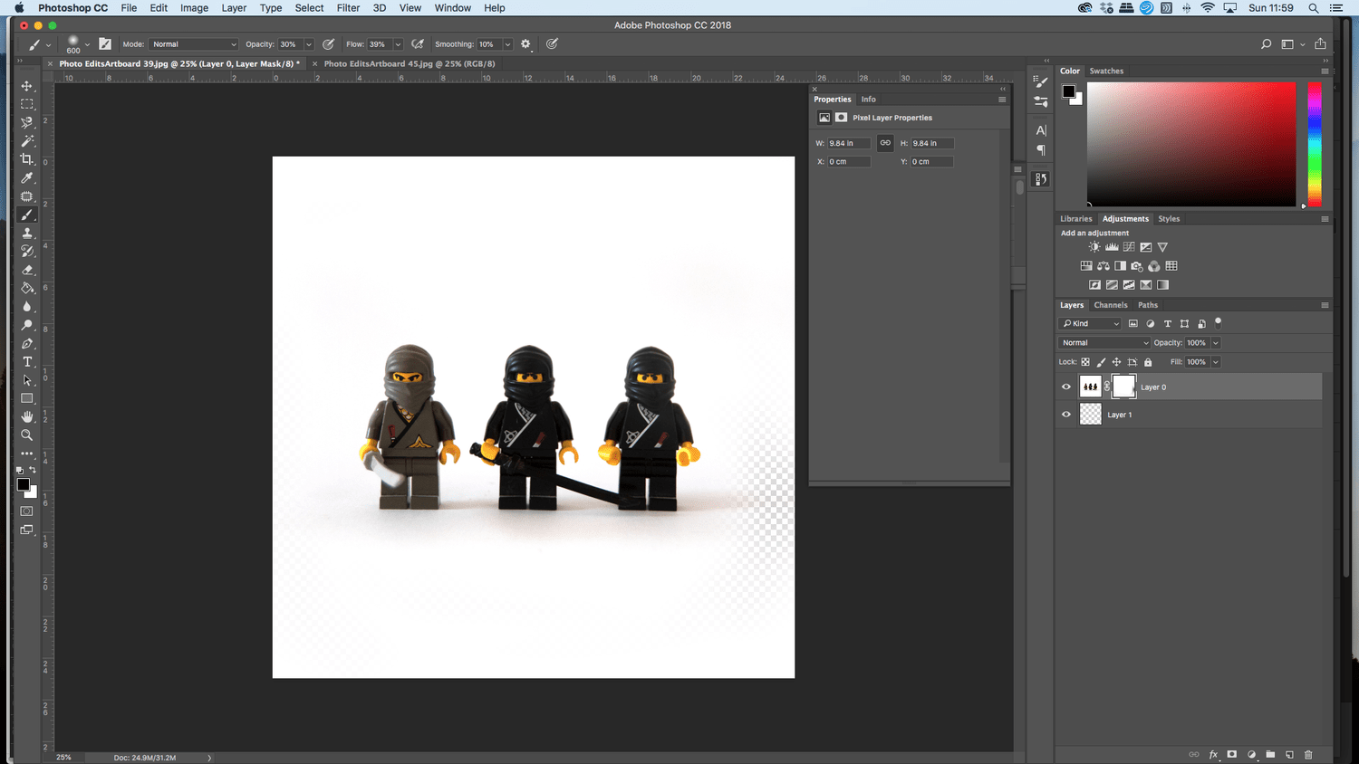Select the Hand tool
1359x764 pixels.
(x=27, y=416)
